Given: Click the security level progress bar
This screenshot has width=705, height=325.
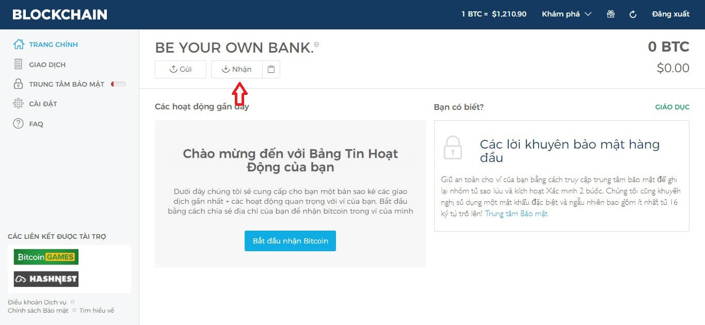Looking at the screenshot, I should point(118,84).
